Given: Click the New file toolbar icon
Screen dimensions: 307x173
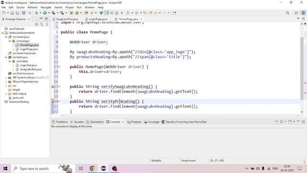Looking at the screenshot, I should pos(4,13).
